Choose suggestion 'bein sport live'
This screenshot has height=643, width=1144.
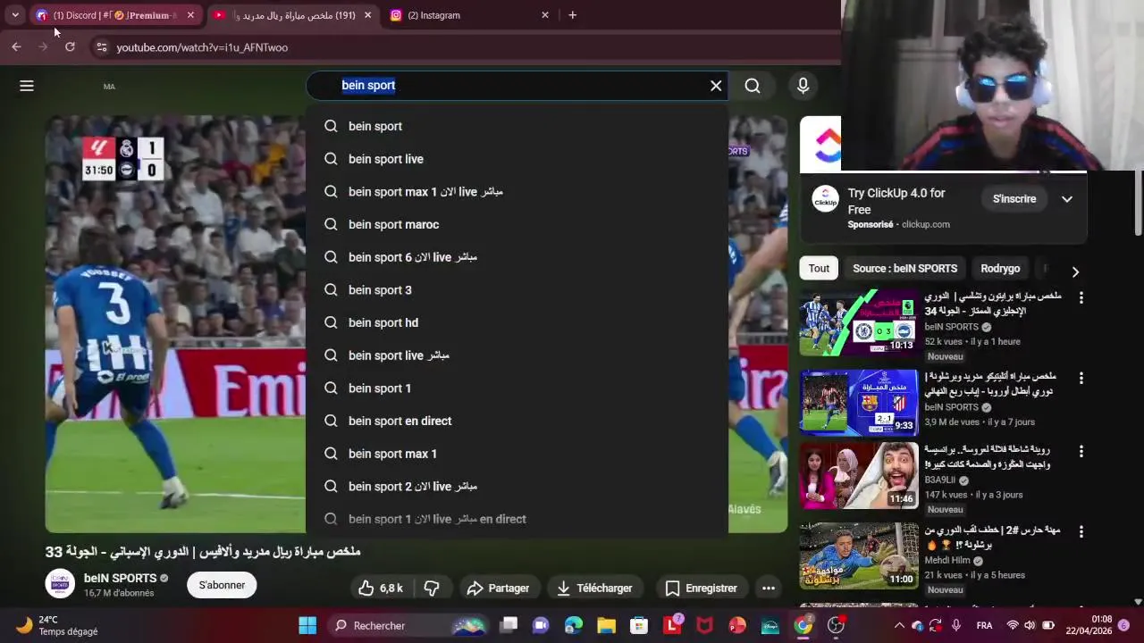(517, 159)
